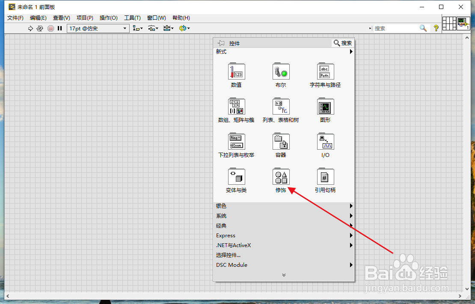Image resolution: width=475 pixels, height=304 pixels.
Task: Expand the DSC Module palette category
Action: point(284,265)
